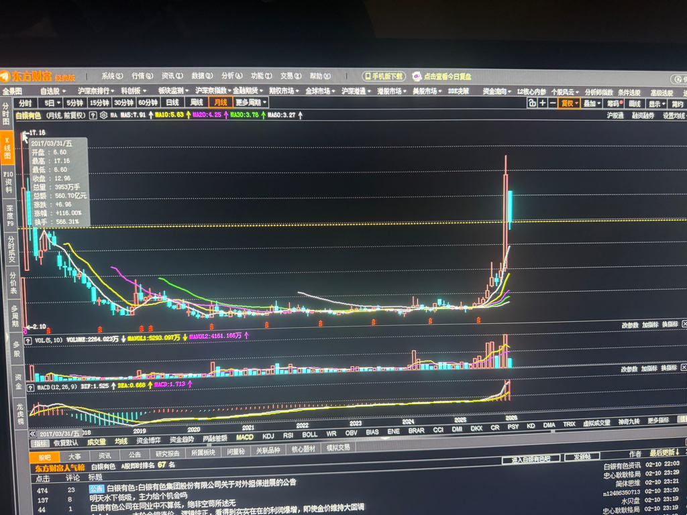Open 分时图 in left sidebar
Viewport: 687px width, 515px height.
[5, 113]
